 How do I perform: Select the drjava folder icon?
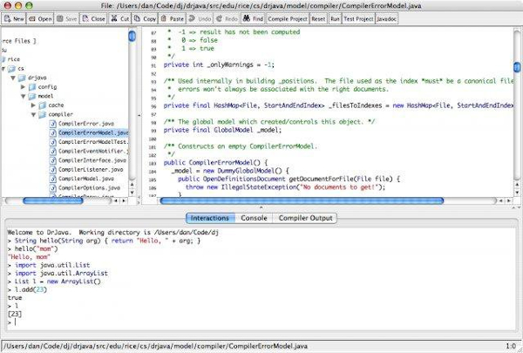tap(23, 78)
